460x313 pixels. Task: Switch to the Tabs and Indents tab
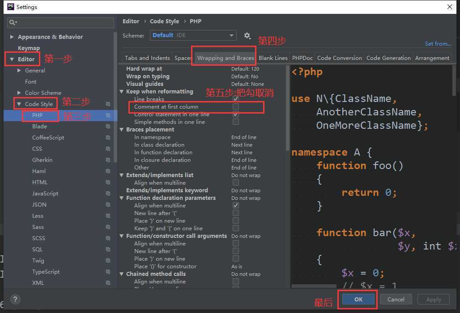[147, 58]
